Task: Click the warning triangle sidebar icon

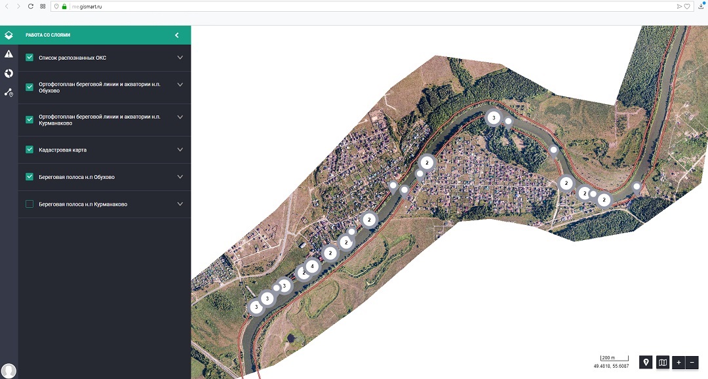Action: click(x=9, y=54)
